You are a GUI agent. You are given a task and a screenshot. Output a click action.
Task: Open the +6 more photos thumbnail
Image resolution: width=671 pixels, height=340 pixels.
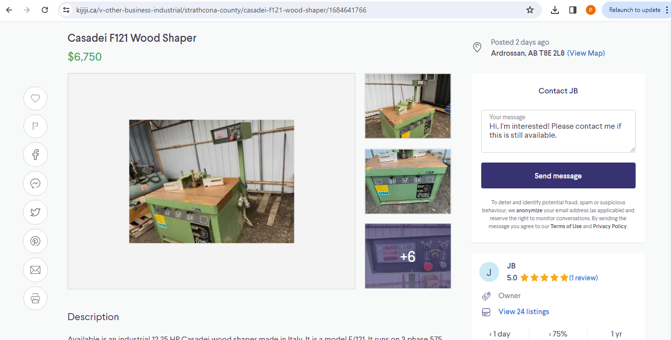(407, 256)
